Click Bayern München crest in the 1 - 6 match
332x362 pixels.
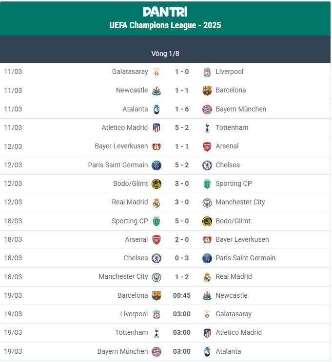[x=207, y=109]
